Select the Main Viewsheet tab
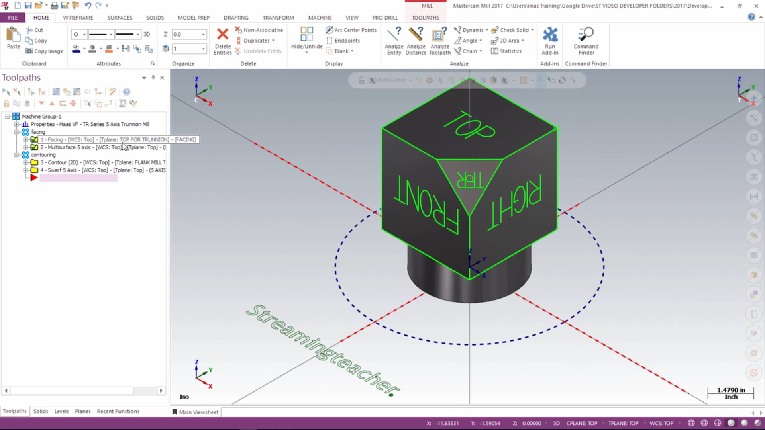765x430 pixels. coord(195,412)
